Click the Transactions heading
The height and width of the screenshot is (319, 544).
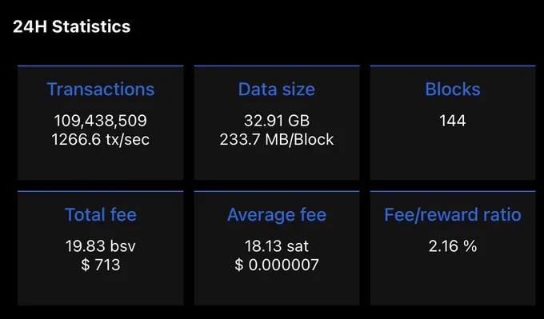101,90
